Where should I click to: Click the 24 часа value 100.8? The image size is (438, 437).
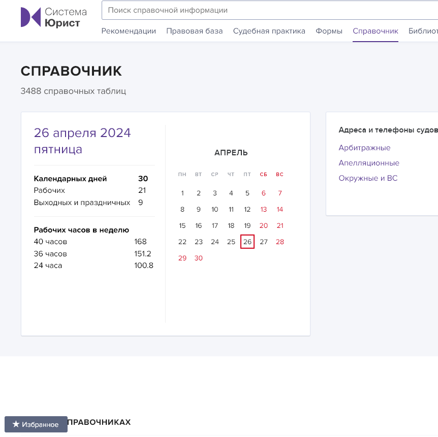[144, 265]
